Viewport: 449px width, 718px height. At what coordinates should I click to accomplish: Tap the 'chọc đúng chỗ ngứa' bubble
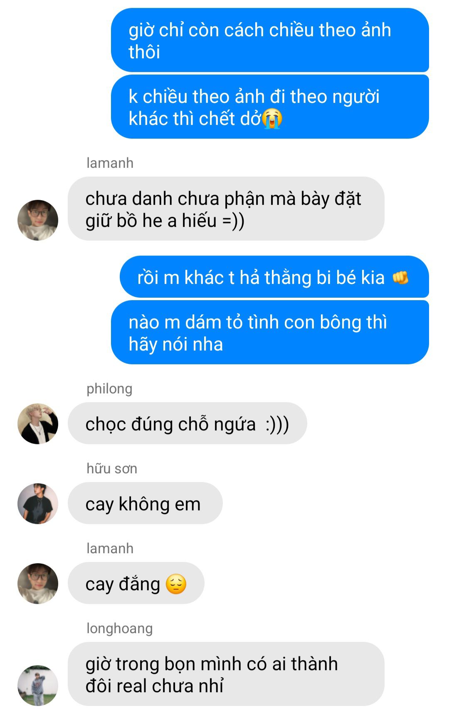187,423
